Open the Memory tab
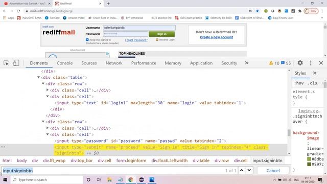The height and width of the screenshot is (184, 327). click(x=173, y=63)
